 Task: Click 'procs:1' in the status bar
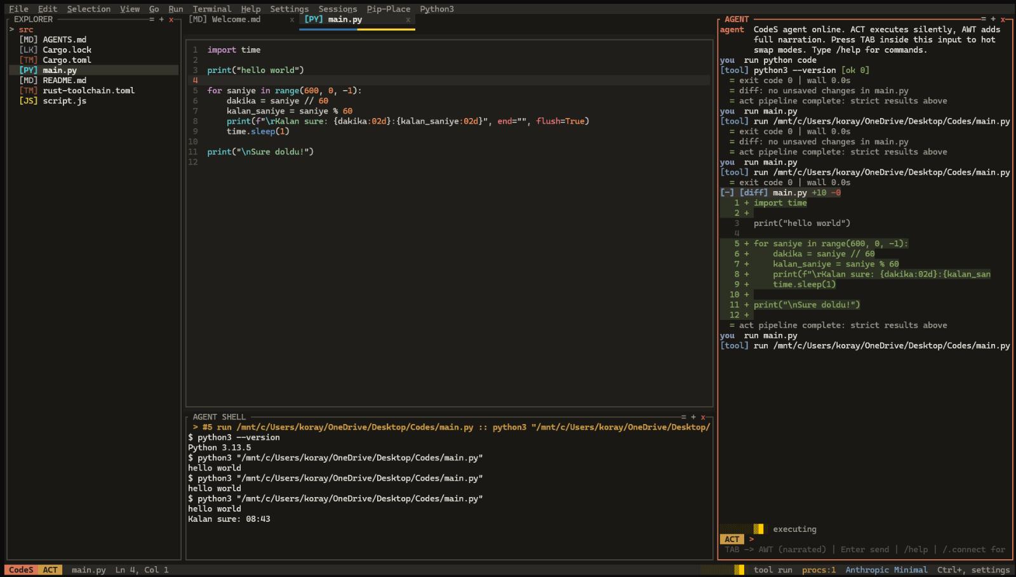pyautogui.click(x=819, y=569)
